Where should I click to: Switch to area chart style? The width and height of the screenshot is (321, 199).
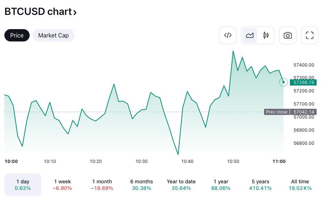250,35
